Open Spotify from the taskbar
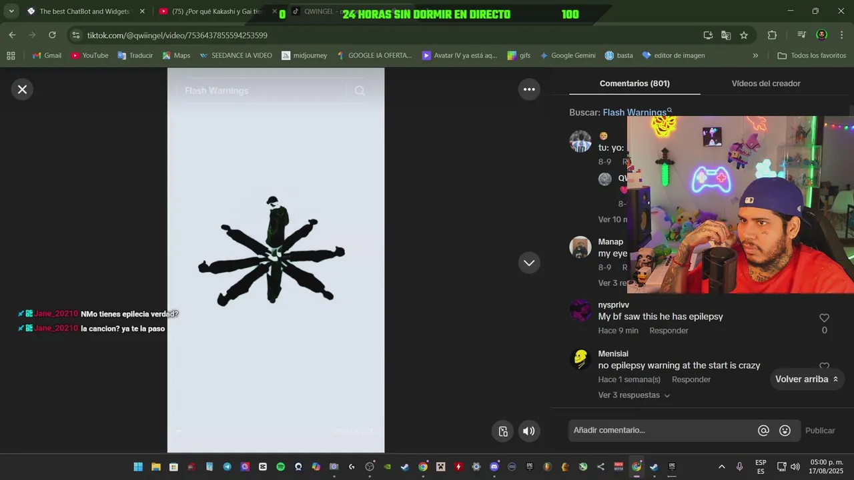 [280, 467]
